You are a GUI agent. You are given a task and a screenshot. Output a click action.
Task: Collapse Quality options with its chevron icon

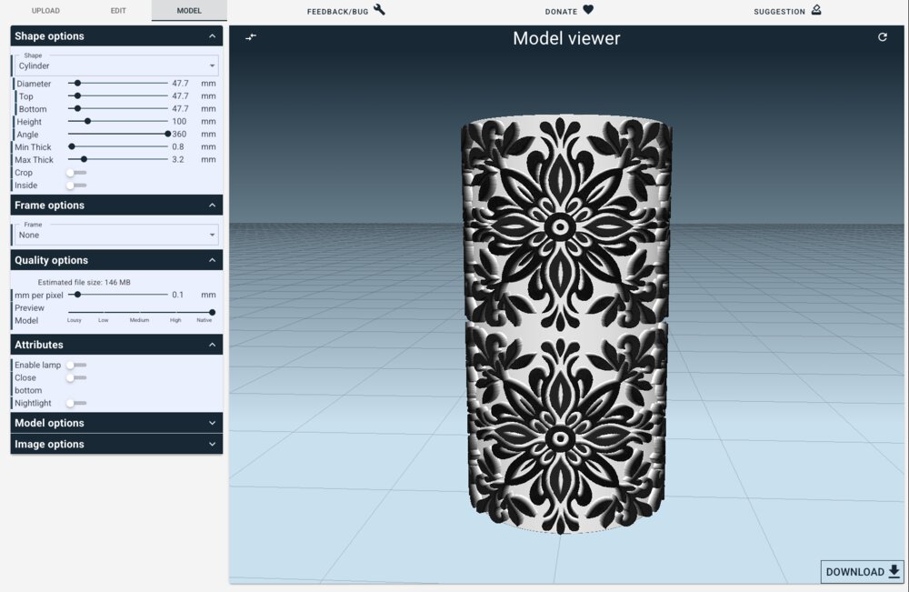tap(212, 260)
